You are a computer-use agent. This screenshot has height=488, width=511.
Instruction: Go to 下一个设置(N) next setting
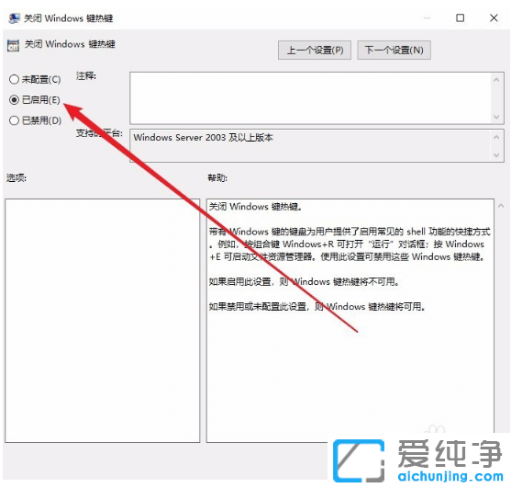click(394, 50)
